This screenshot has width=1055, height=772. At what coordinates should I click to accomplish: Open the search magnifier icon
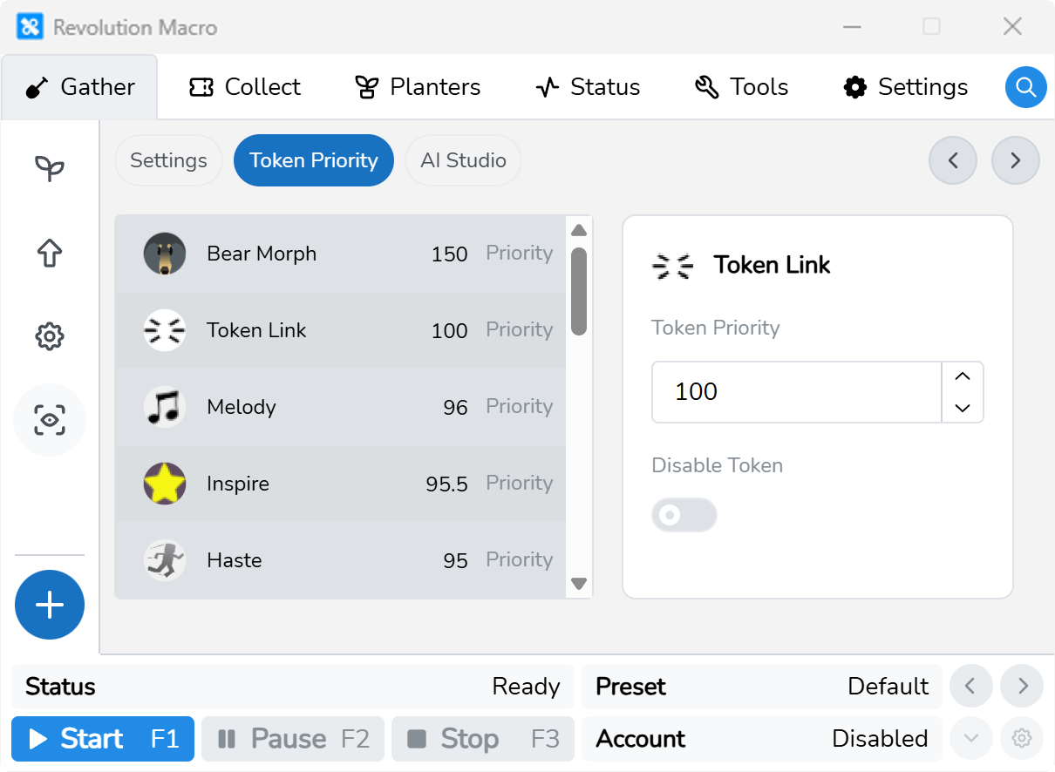(x=1026, y=87)
